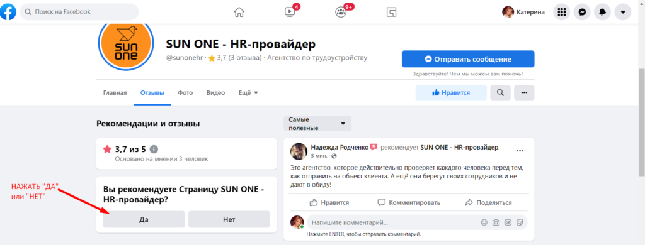Click the 5 мин. timestamp link

tap(319, 156)
